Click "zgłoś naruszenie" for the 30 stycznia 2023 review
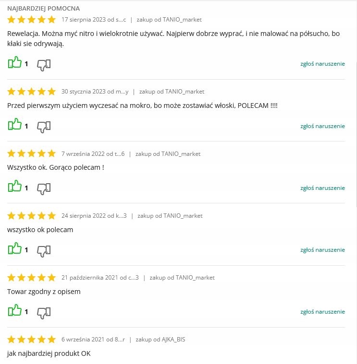The image size is (357, 364). pos(322,126)
